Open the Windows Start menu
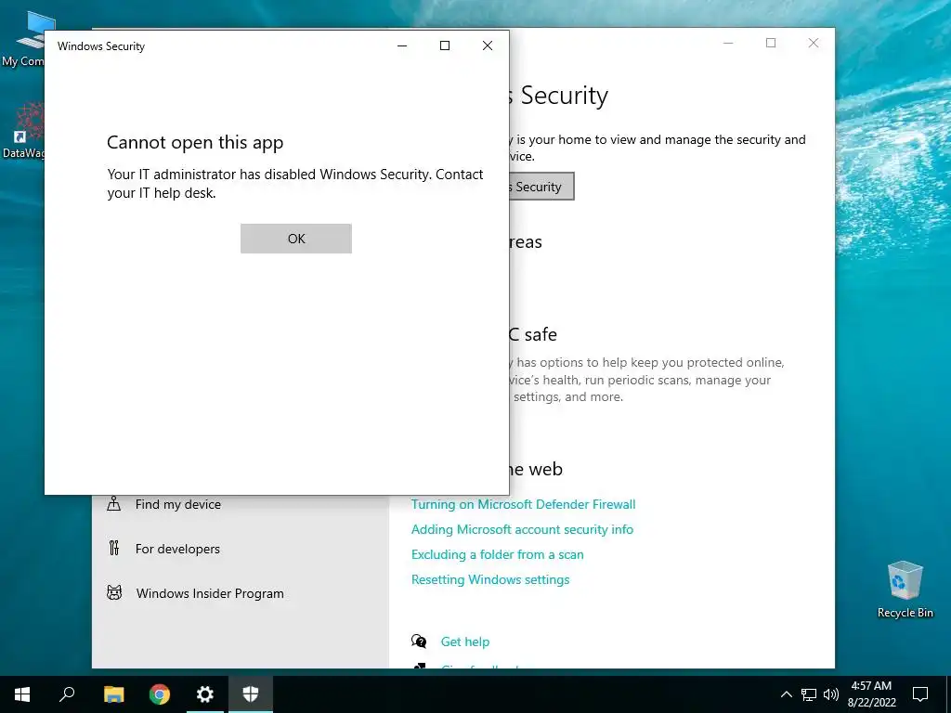The height and width of the screenshot is (713, 951). 22,694
